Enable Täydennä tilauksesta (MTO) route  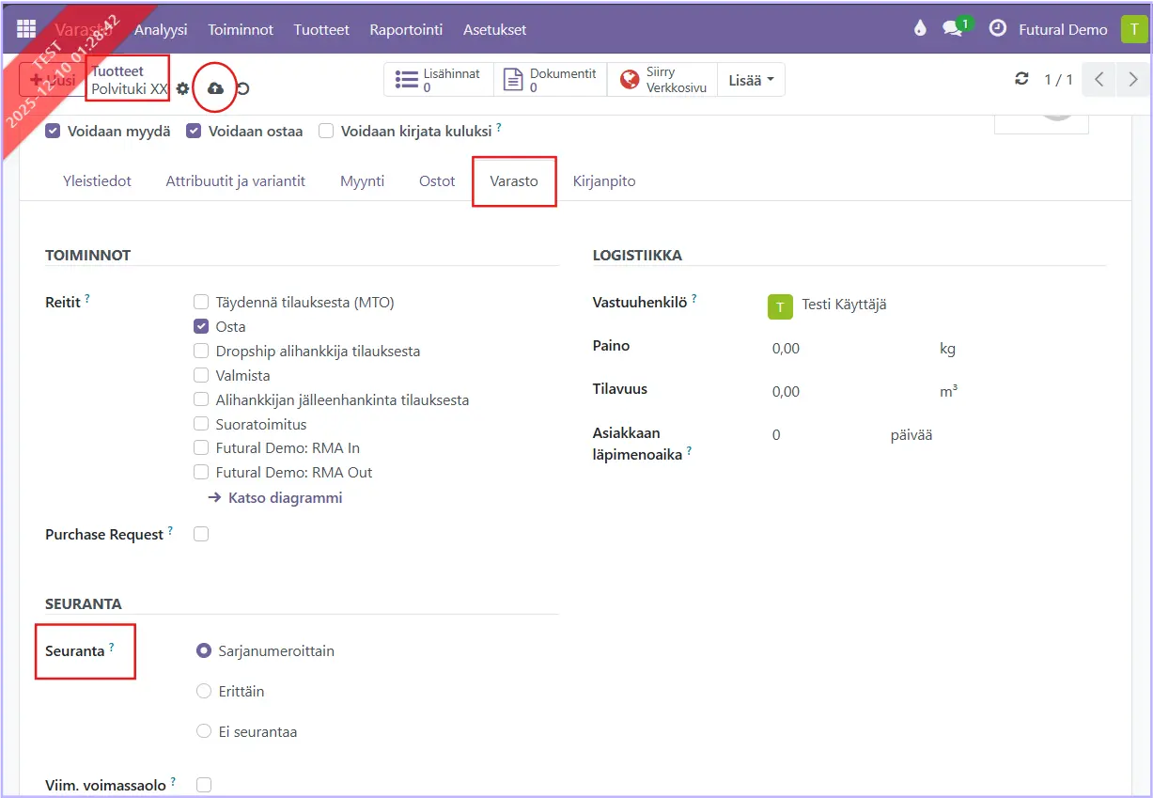[x=201, y=303]
